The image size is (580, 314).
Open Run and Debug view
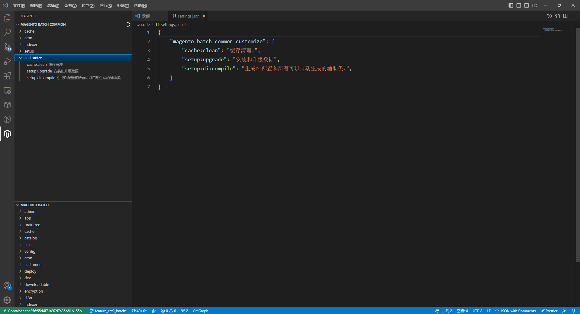coord(7,61)
